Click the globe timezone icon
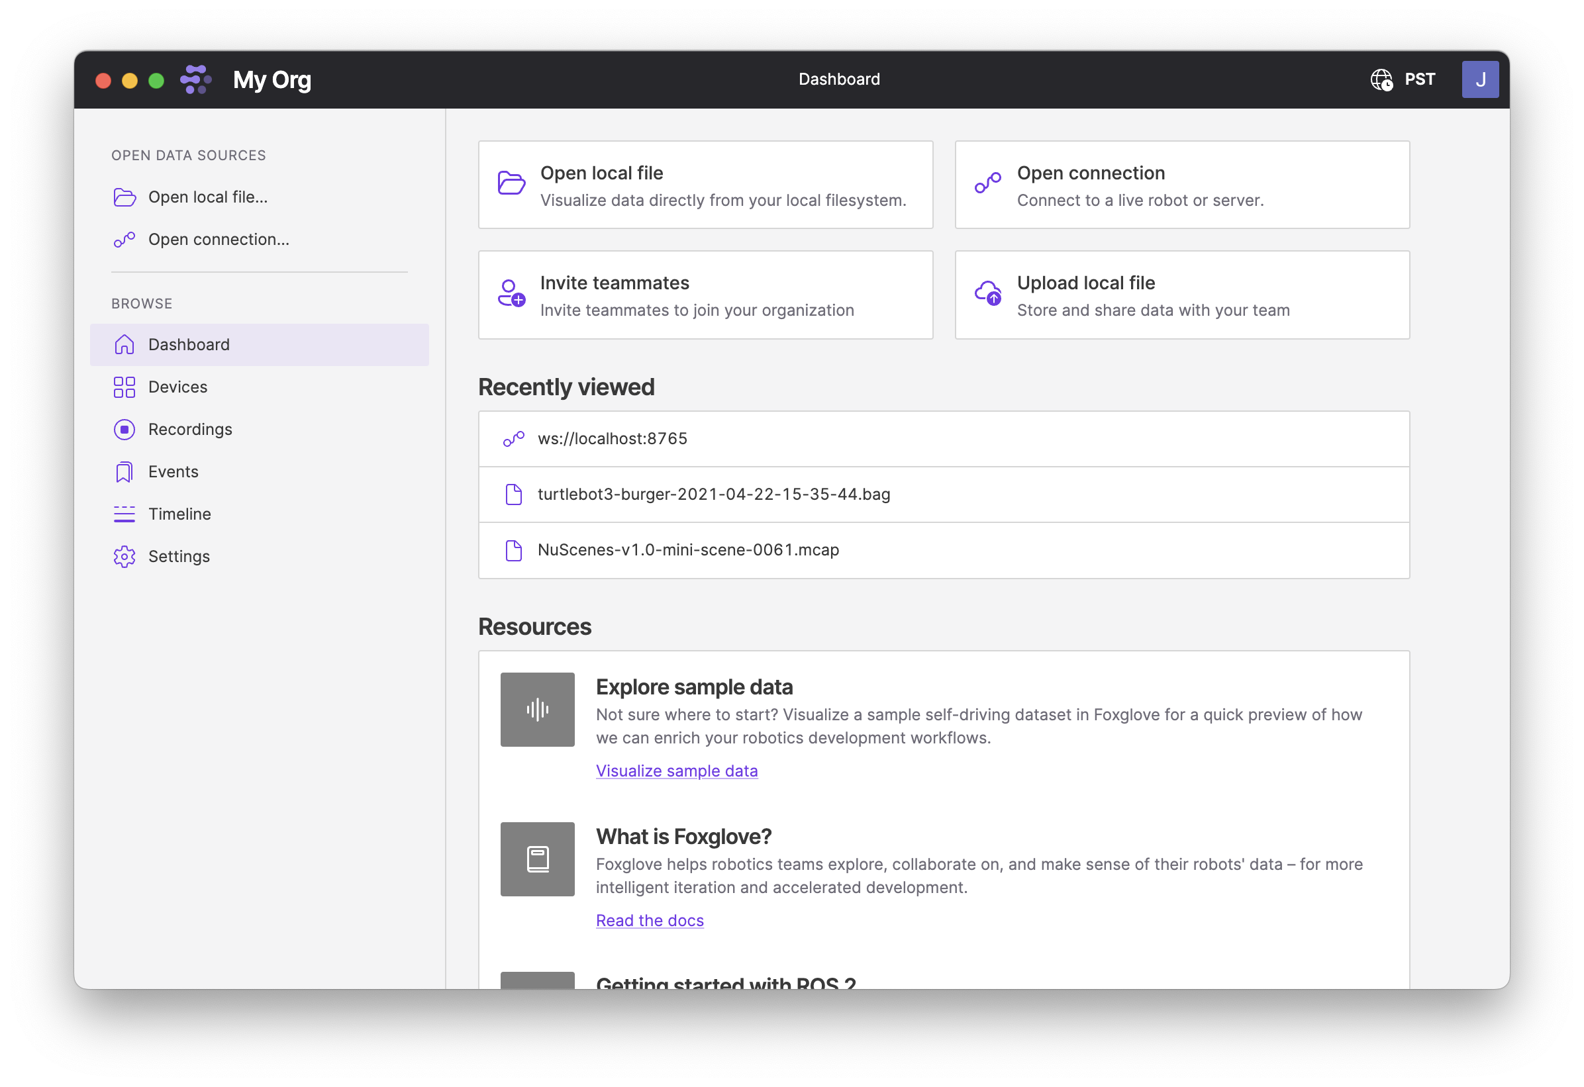This screenshot has width=1584, height=1087. 1381,79
